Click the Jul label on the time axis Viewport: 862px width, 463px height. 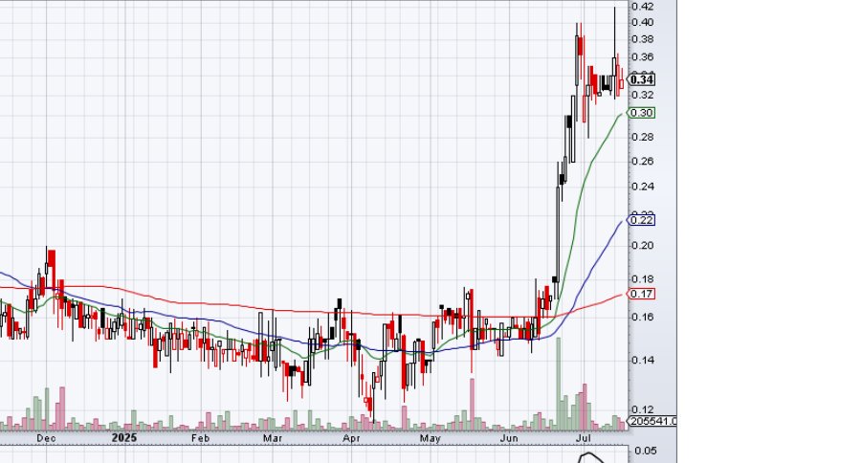pos(583,438)
